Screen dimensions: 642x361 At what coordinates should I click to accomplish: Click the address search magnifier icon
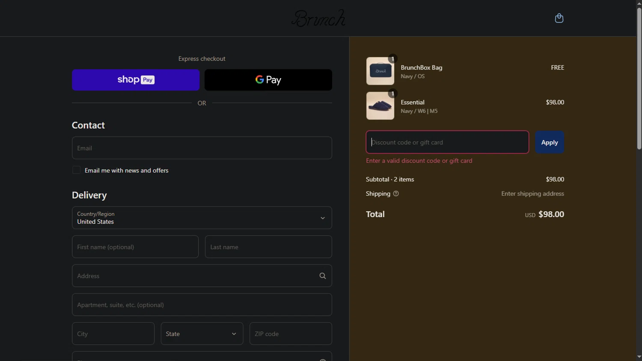[323, 276]
